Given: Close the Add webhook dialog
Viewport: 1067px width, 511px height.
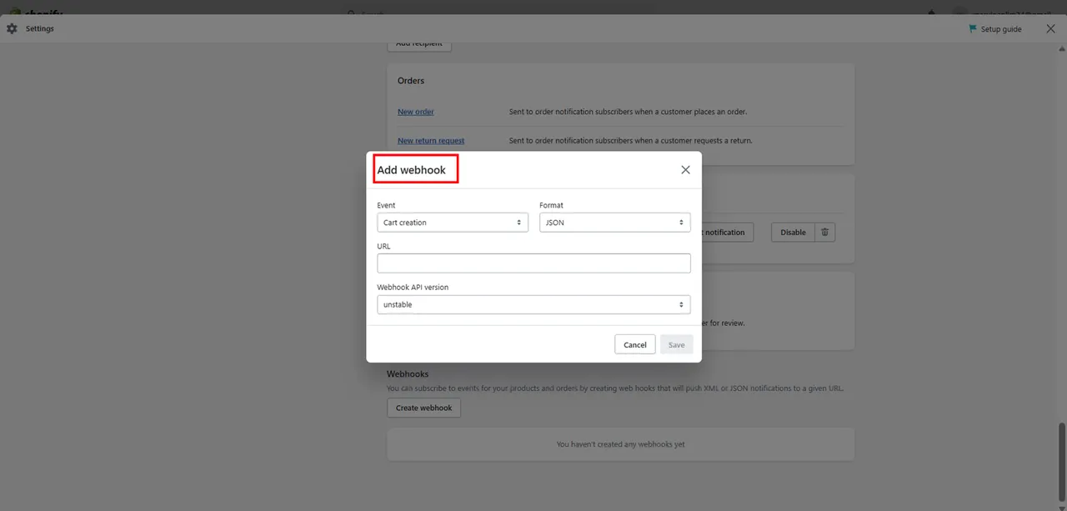Looking at the screenshot, I should coord(685,170).
